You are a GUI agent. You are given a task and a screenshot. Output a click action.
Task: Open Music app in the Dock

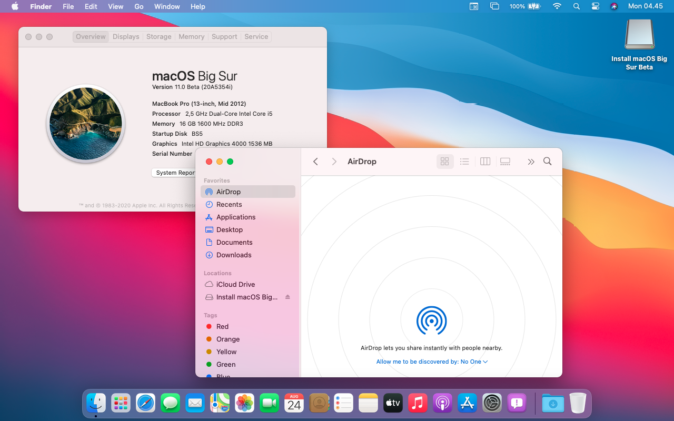point(418,403)
